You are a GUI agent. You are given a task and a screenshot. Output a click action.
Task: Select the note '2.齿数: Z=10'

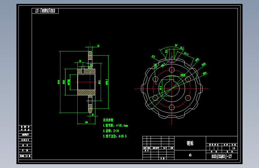coord(111,131)
